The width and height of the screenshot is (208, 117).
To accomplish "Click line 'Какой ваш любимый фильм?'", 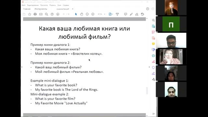I will pyautogui.click(x=58, y=67).
